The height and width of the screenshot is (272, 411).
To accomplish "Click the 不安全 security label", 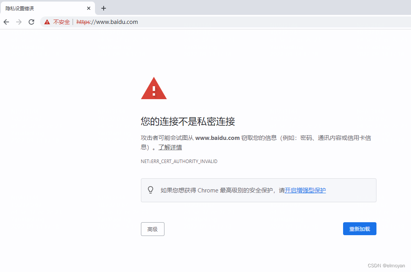I will (x=61, y=22).
